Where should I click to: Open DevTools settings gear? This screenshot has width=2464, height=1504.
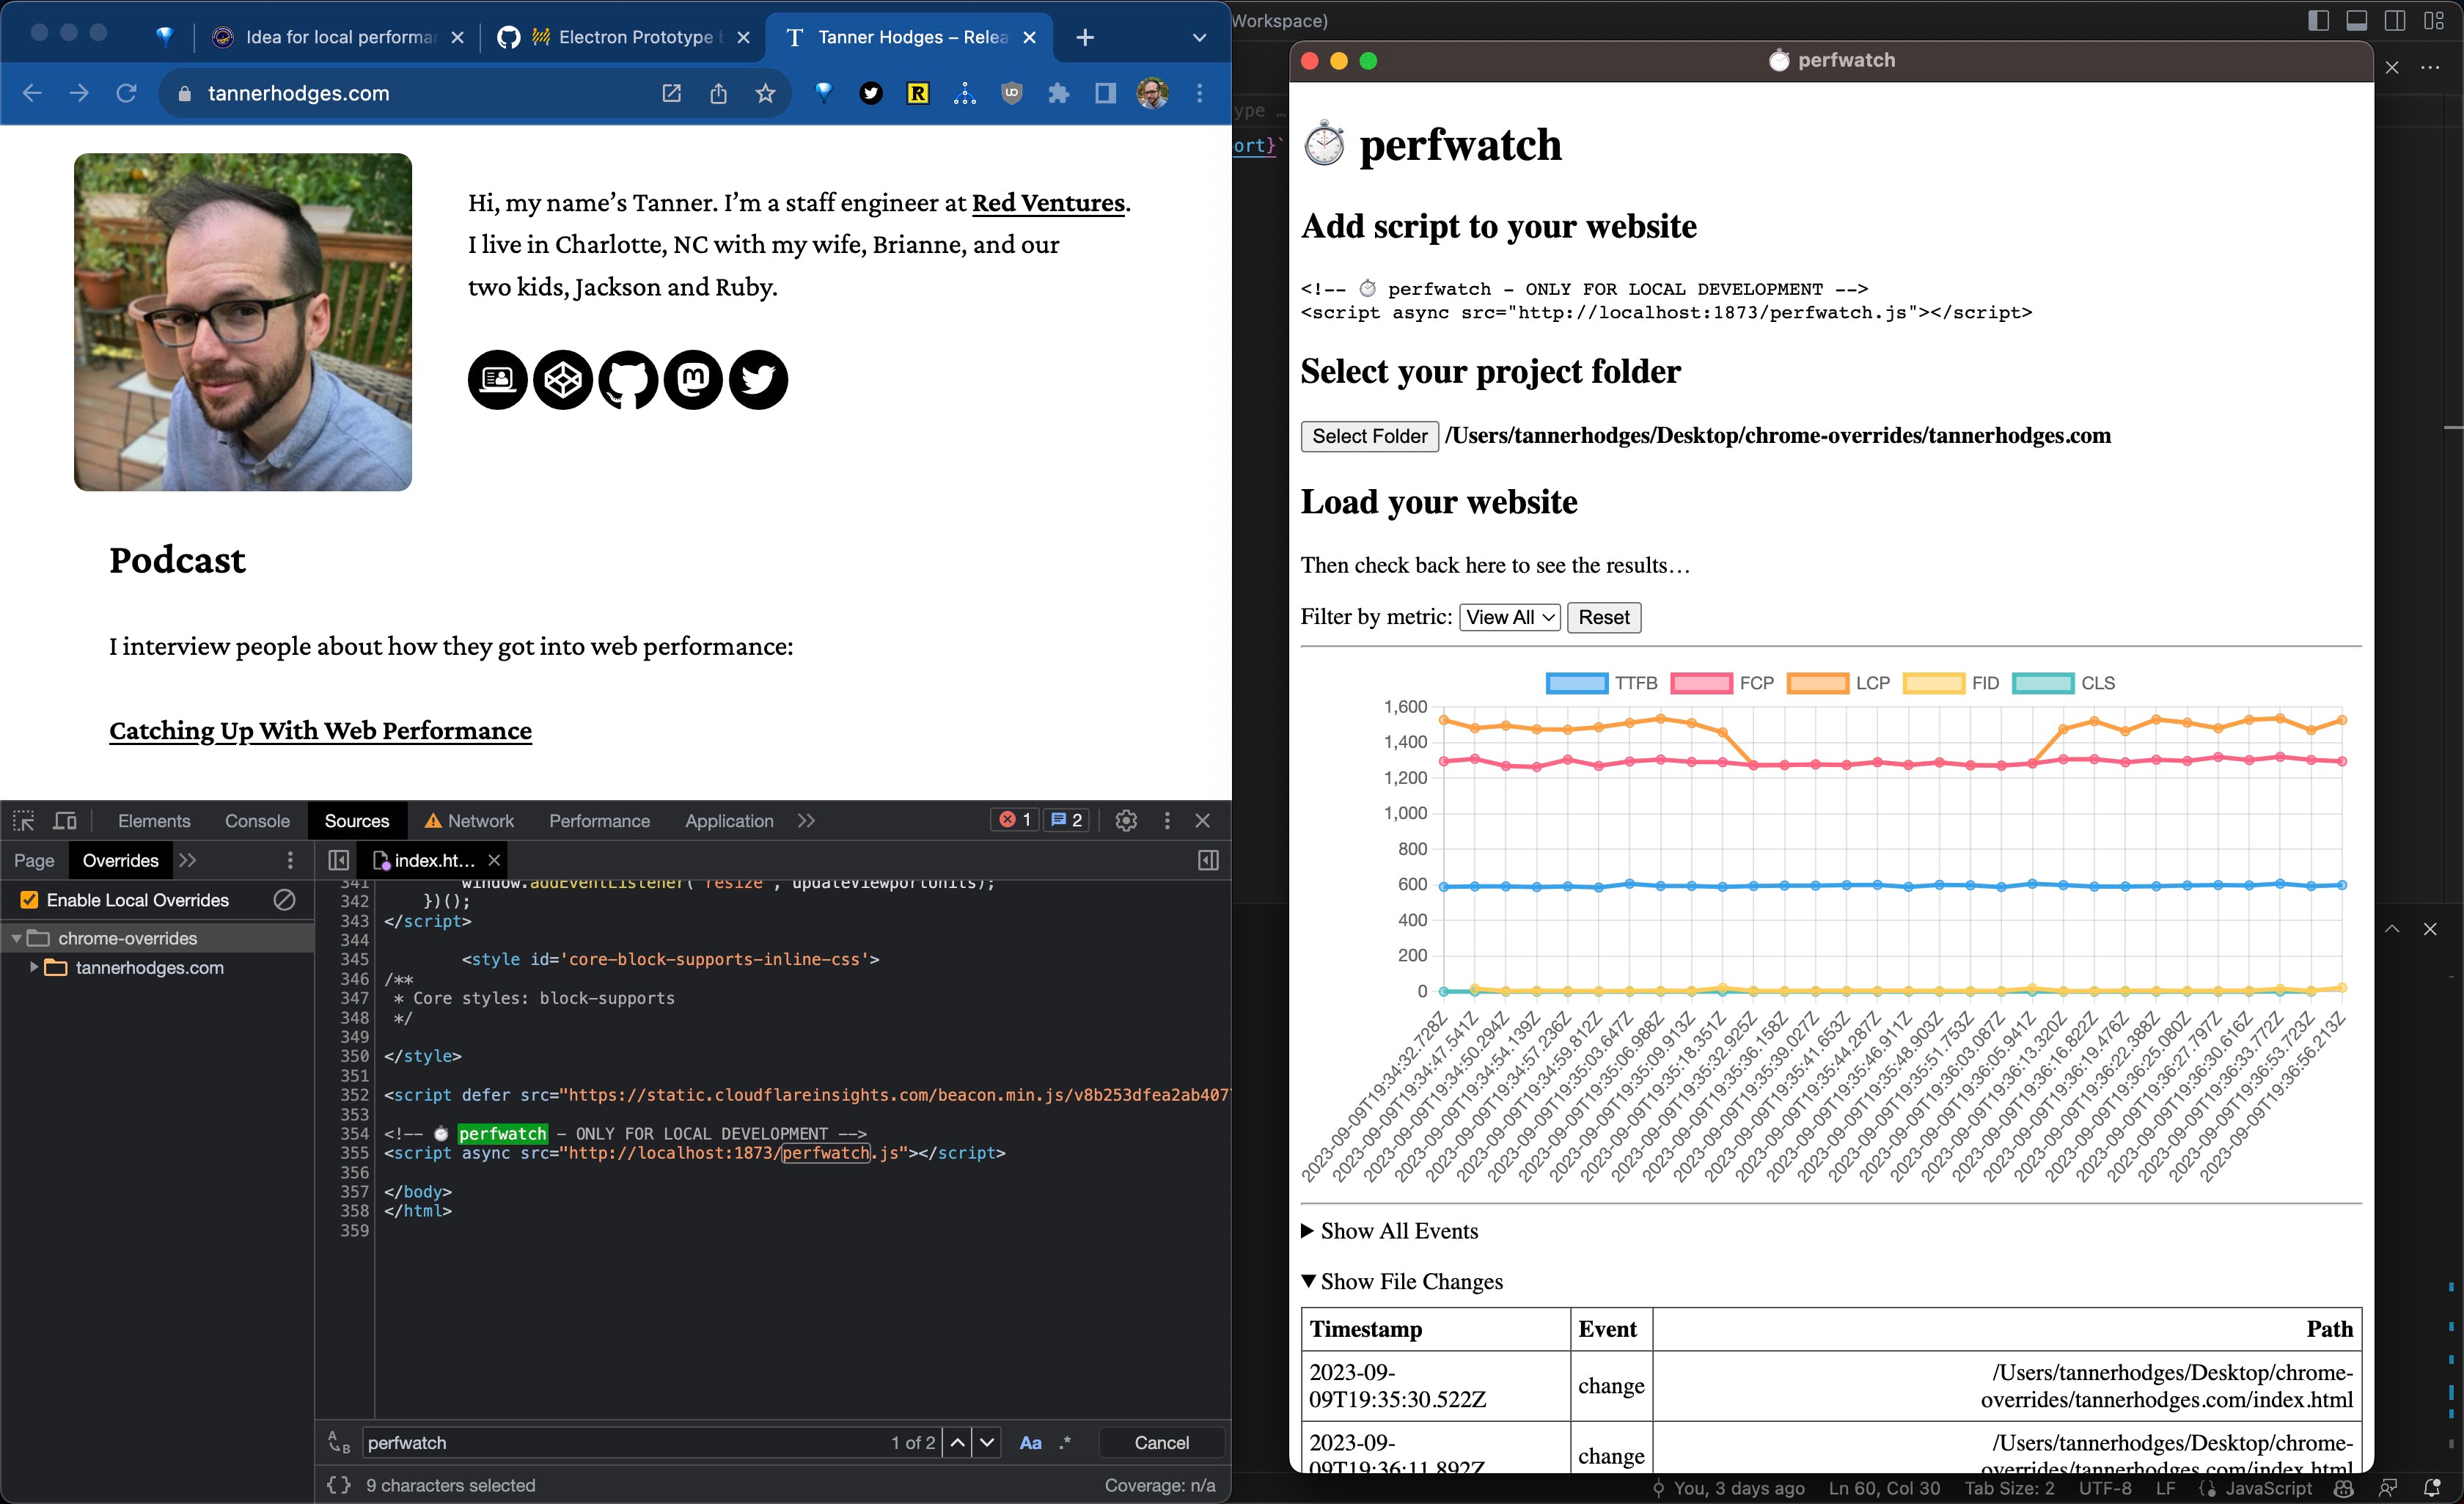(1126, 821)
